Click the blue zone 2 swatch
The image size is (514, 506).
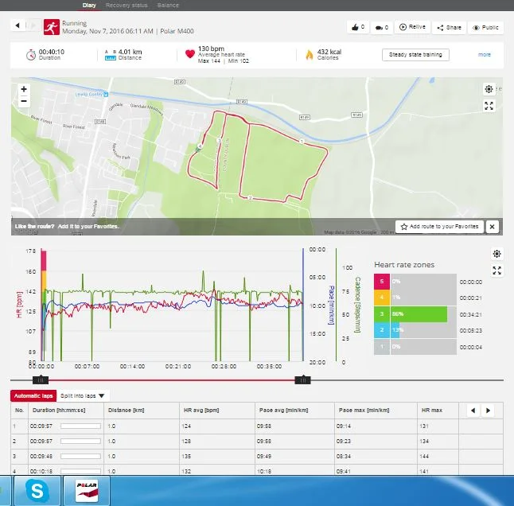click(382, 330)
